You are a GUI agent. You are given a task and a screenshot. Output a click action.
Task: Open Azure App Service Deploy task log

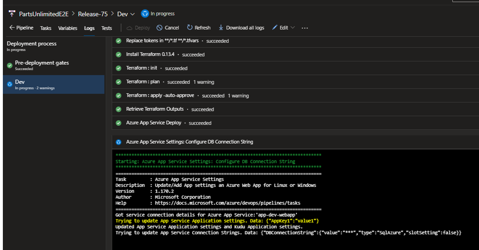pyautogui.click(x=295, y=123)
